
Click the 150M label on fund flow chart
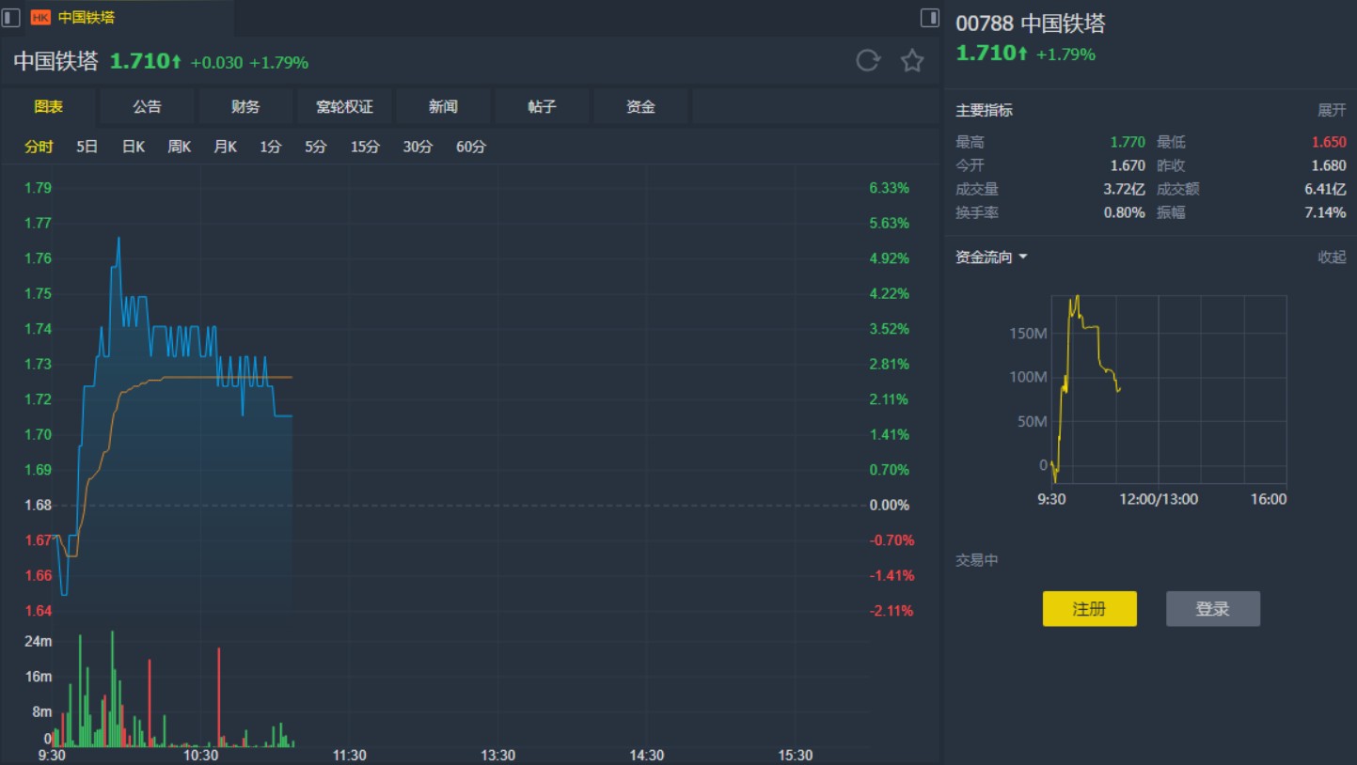tap(1028, 334)
